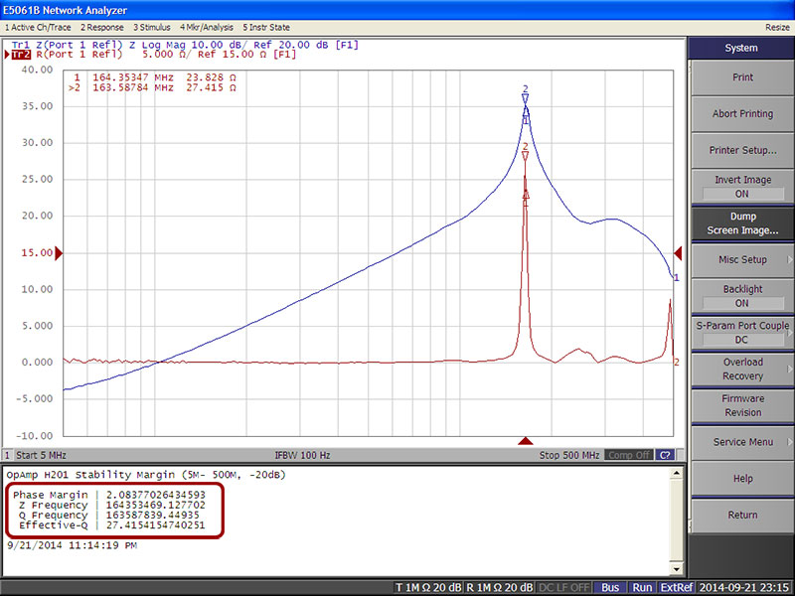Click marker 2 triangle on red trace peak
The width and height of the screenshot is (795, 596).
(526, 156)
